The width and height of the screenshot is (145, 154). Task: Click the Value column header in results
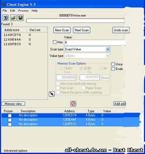(35, 30)
